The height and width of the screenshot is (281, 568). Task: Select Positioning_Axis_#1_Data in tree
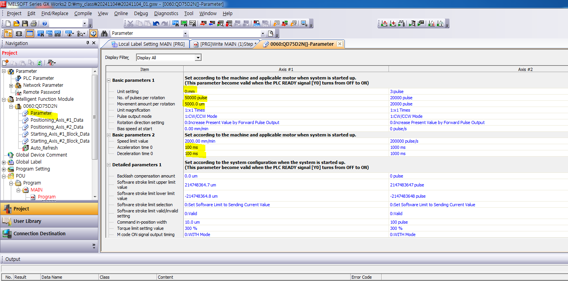[x=57, y=120]
